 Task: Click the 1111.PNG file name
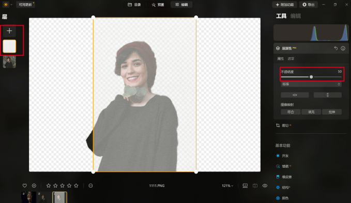157,186
